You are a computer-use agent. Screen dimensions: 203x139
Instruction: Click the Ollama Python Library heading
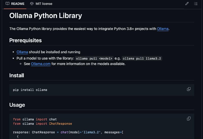pyautogui.click(x=46, y=16)
